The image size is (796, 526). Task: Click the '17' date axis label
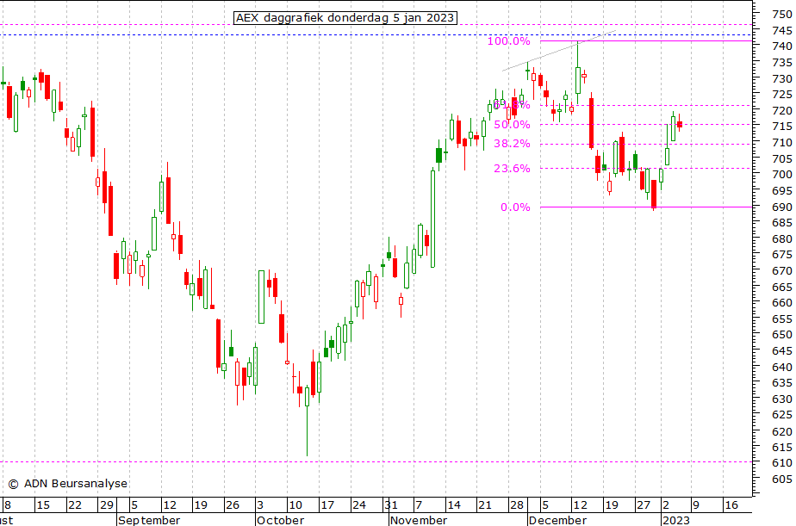tap(327, 505)
